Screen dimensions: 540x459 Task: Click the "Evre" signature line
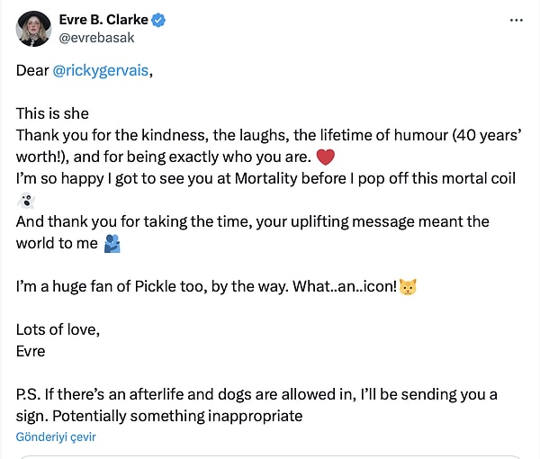31,352
